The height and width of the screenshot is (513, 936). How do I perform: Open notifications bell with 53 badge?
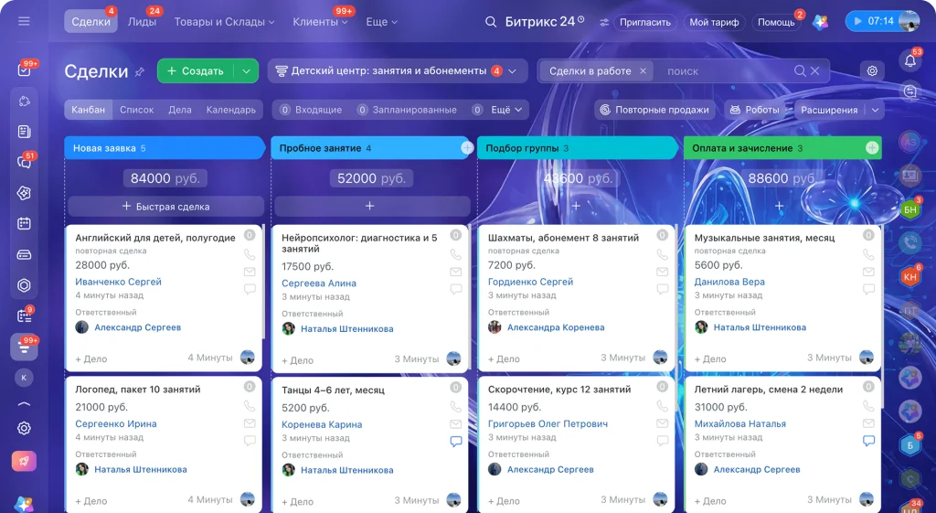coord(909,60)
